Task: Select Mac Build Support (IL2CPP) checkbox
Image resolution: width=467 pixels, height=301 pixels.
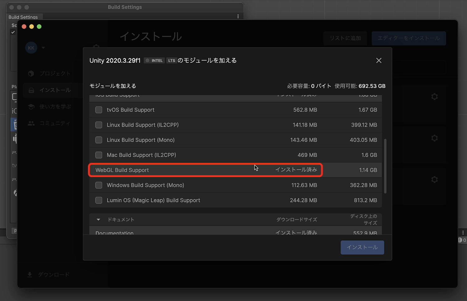Action: [x=99, y=155]
